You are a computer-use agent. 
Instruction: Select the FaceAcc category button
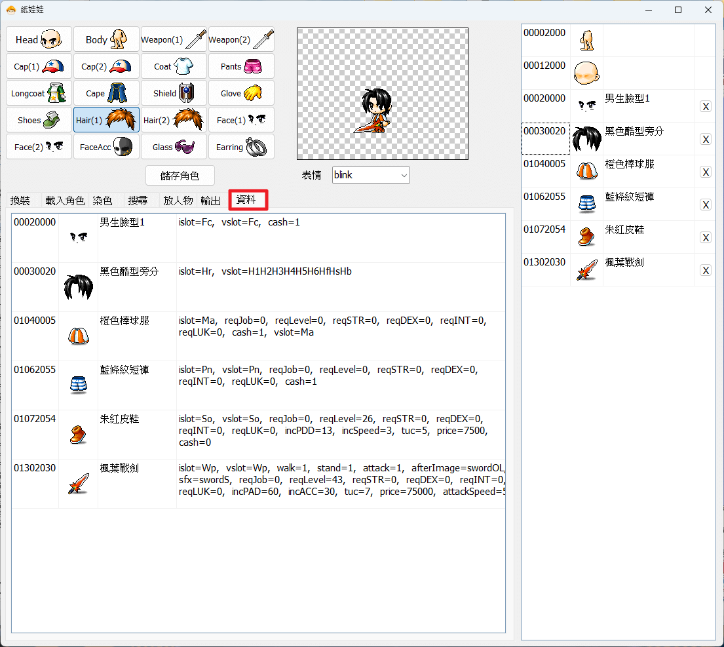[x=106, y=147]
